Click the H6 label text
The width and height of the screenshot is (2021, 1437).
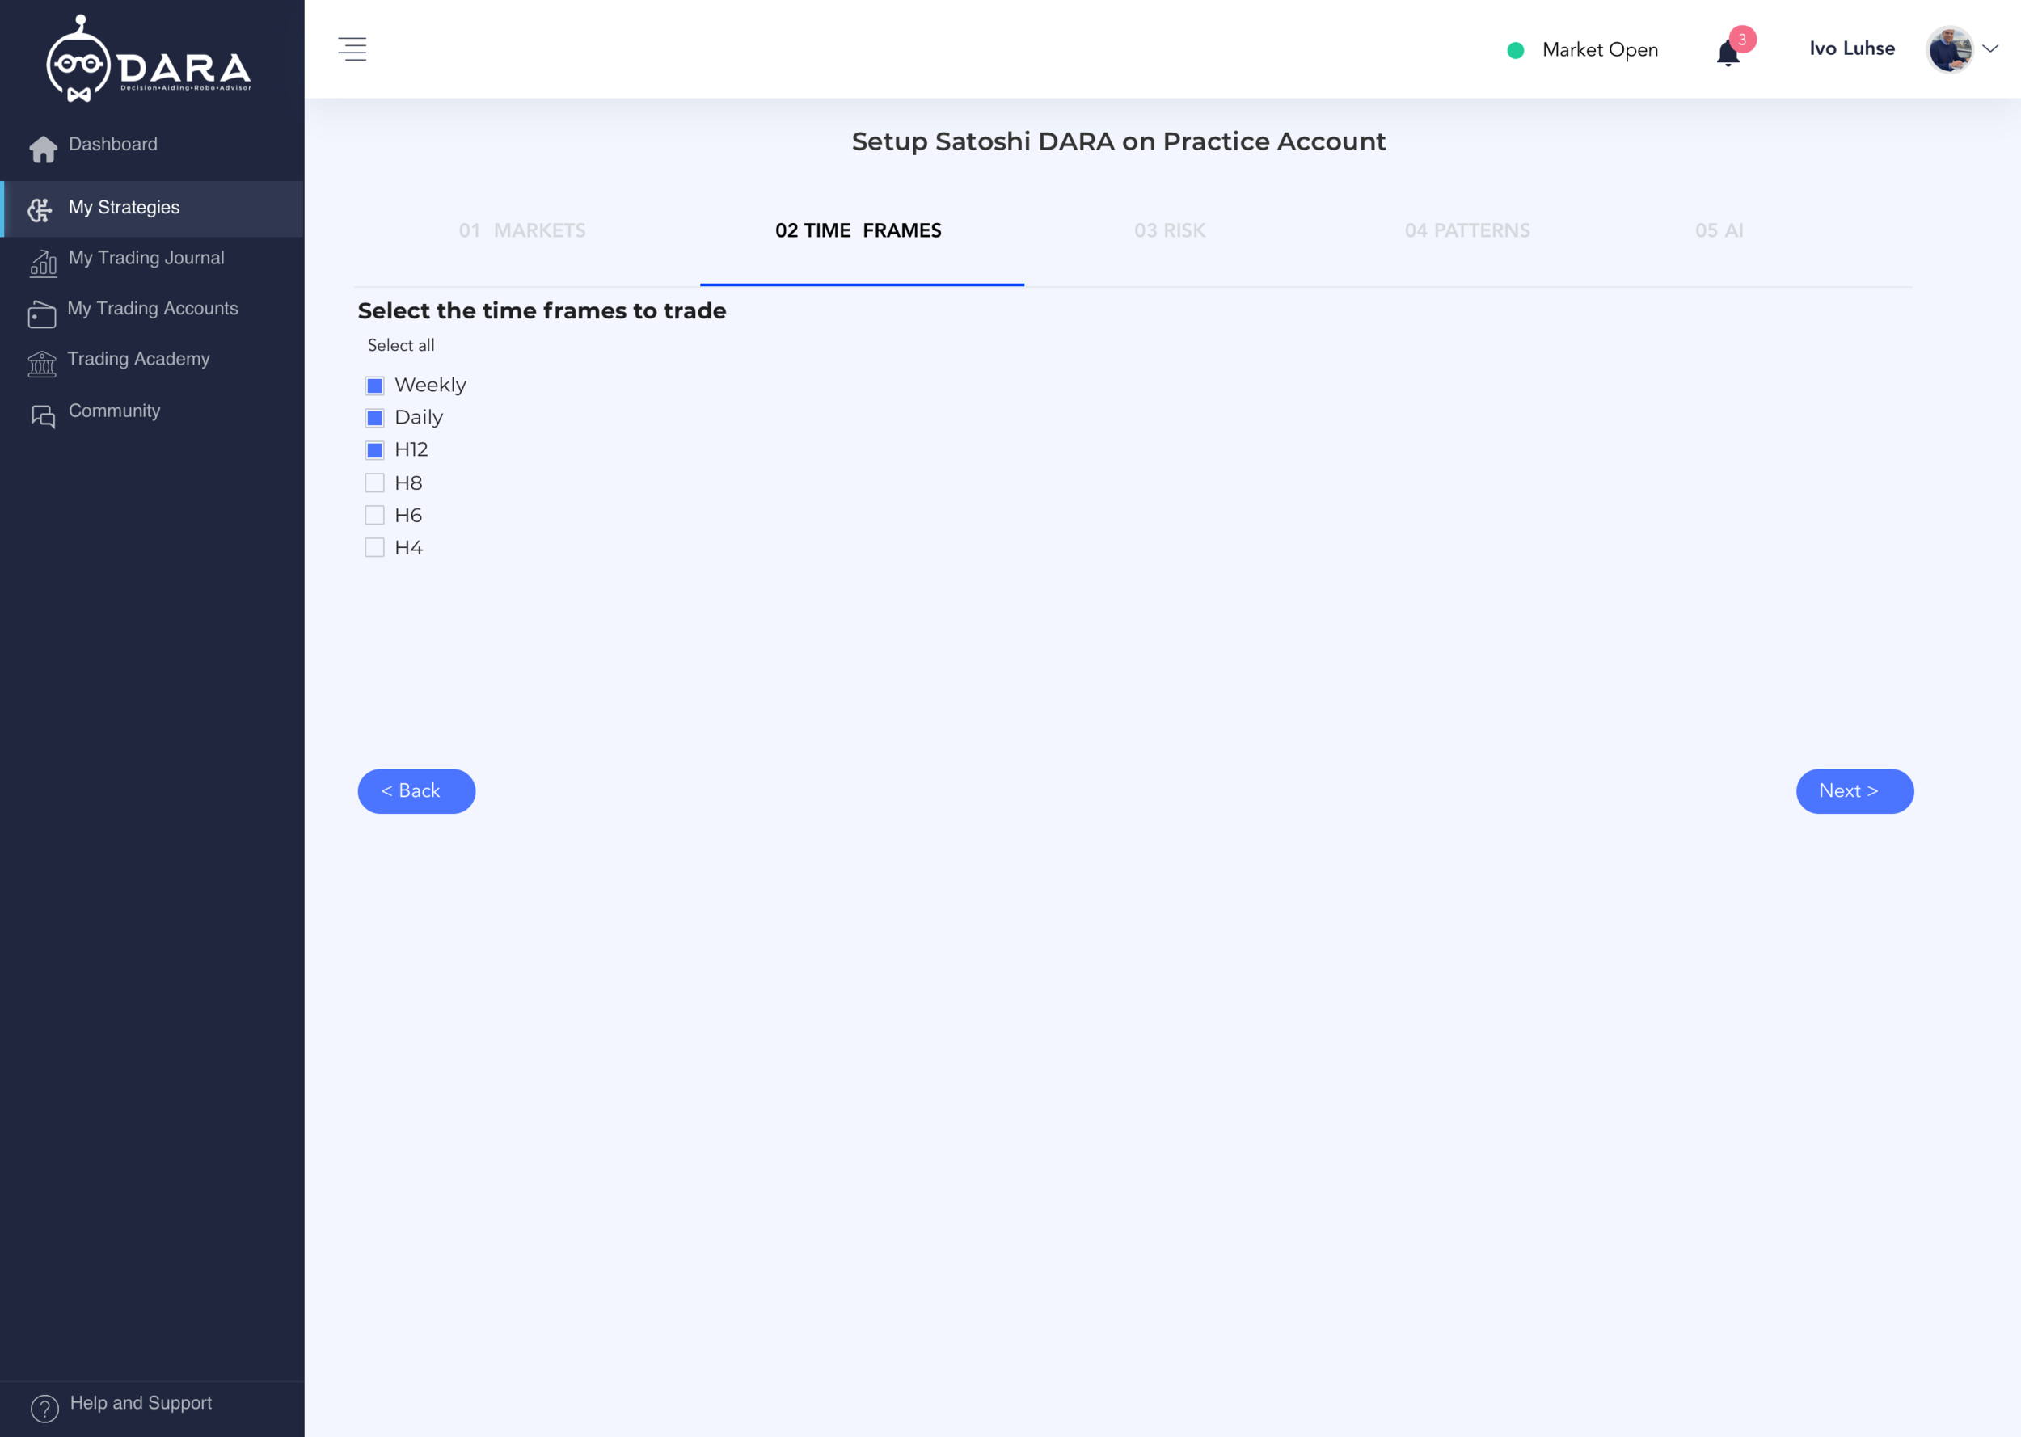[408, 515]
